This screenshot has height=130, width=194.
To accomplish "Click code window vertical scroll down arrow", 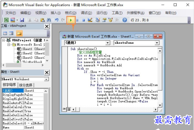I will pyautogui.click(x=160, y=105).
